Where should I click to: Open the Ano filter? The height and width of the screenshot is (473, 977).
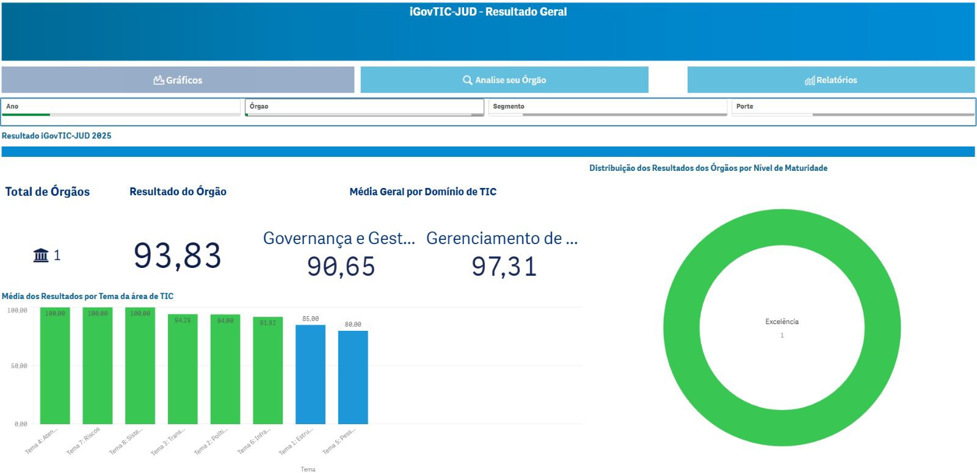click(122, 107)
